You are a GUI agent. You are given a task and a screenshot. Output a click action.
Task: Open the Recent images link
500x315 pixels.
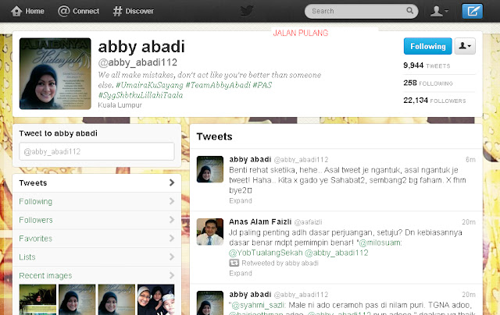point(45,275)
